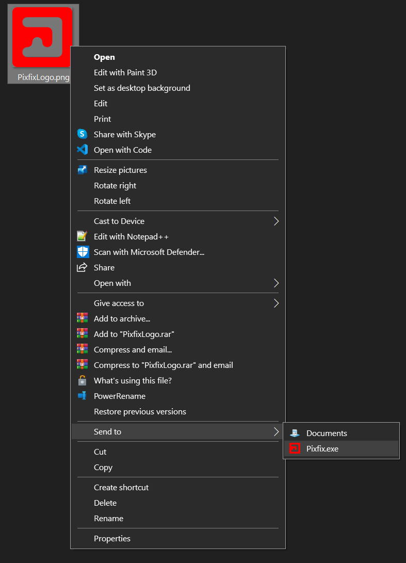This screenshot has width=406, height=563.
Task: Click the Notepad++ icon in the menu
Action: [82, 237]
